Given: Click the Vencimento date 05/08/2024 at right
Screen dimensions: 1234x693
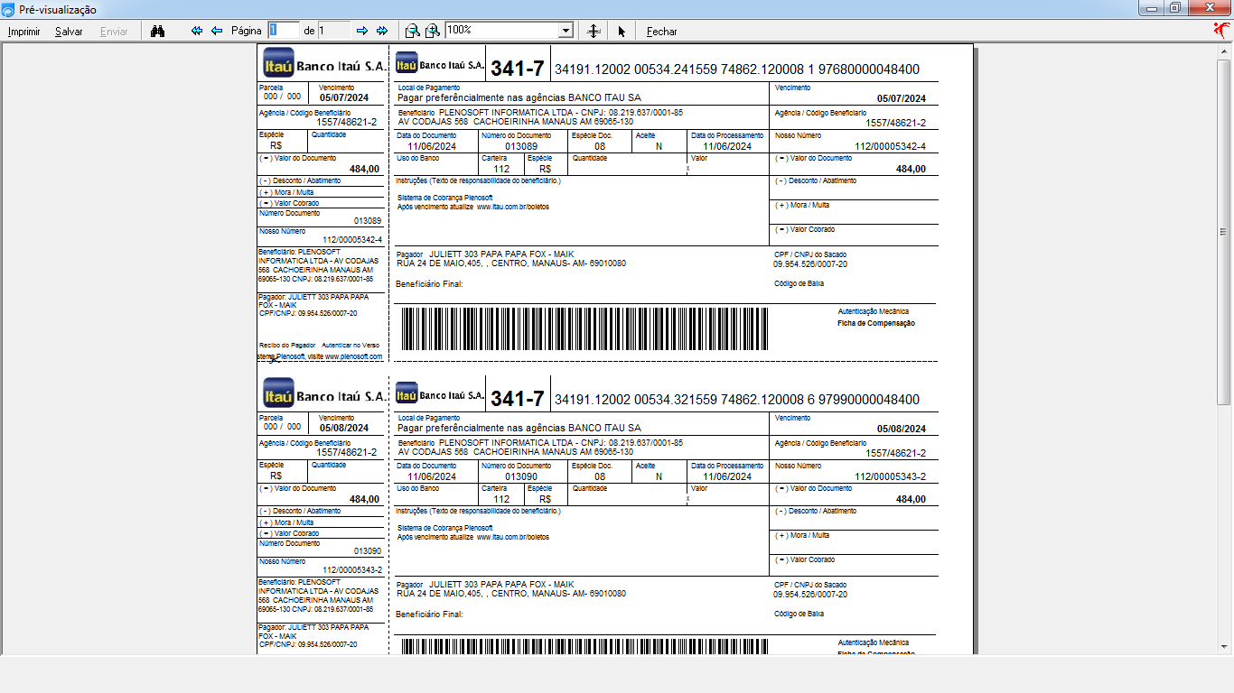Looking at the screenshot, I should click(x=902, y=429).
